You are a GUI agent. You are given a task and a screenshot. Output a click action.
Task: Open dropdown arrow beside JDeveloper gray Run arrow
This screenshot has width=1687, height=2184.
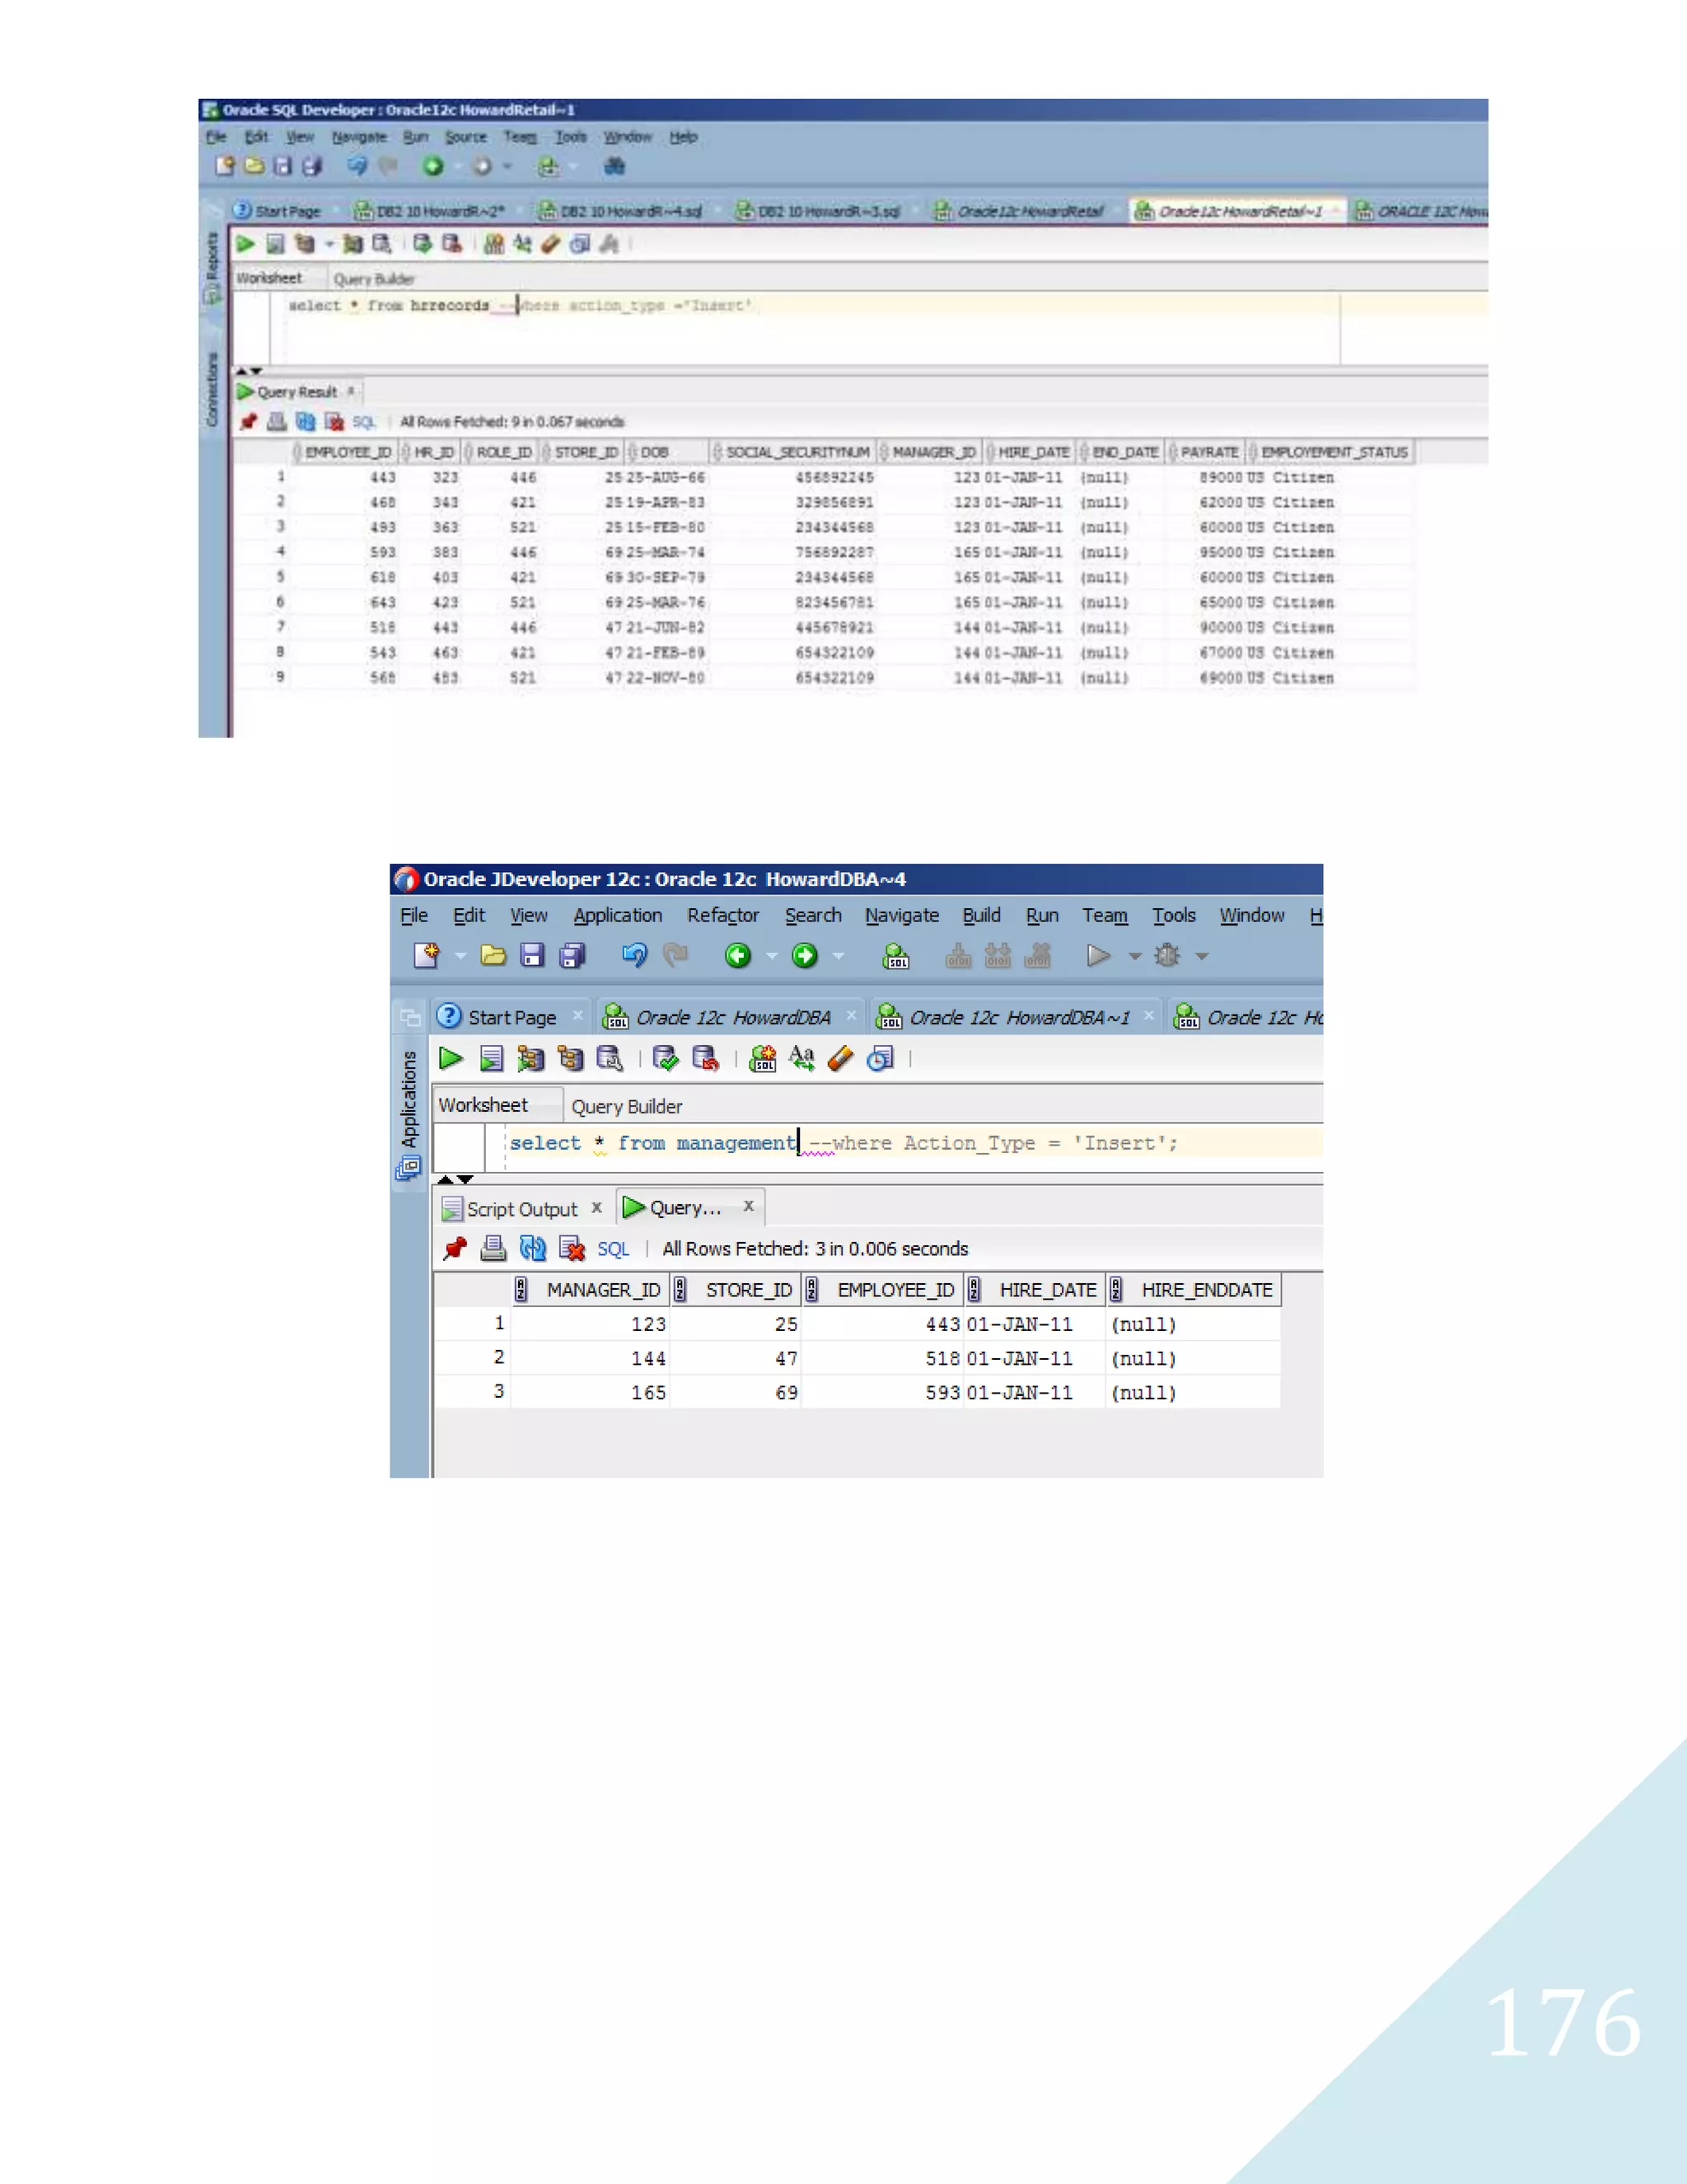1134,956
